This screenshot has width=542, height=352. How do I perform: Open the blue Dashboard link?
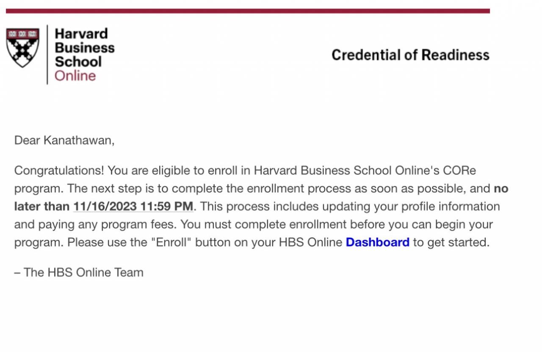(x=377, y=242)
